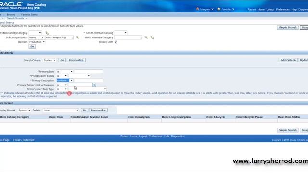Image resolution: width=308 pixels, height=173 pixels.
Task: Expand the Item Catalog Category dropdown
Action: point(35,33)
